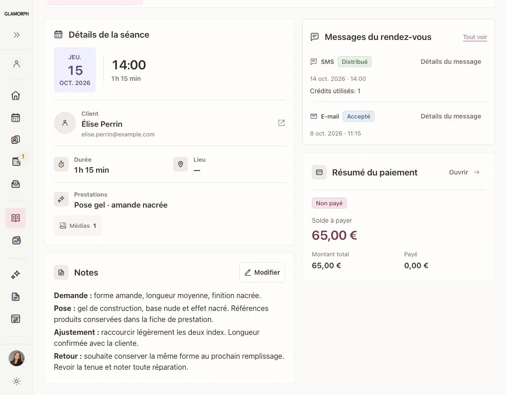This screenshot has height=395, width=506.
Task: Open Détails du message for the E-mail
Action: click(x=451, y=116)
